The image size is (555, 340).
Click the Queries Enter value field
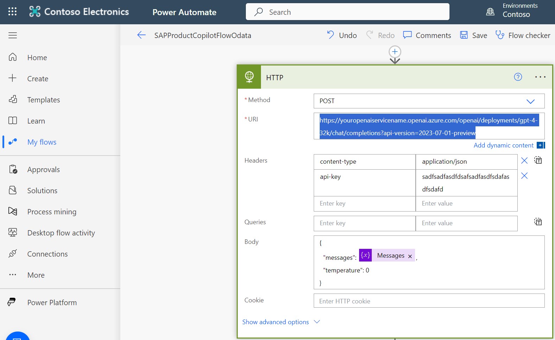pyautogui.click(x=466, y=223)
